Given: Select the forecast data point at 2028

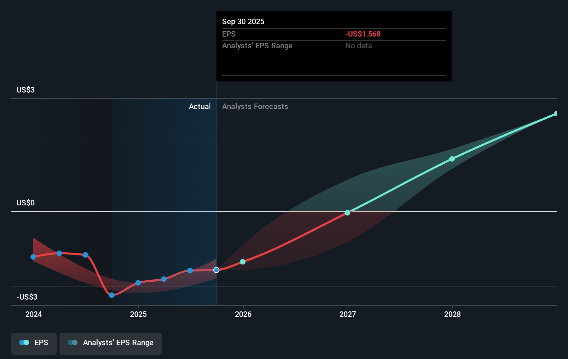Looking at the screenshot, I should click(x=452, y=159).
